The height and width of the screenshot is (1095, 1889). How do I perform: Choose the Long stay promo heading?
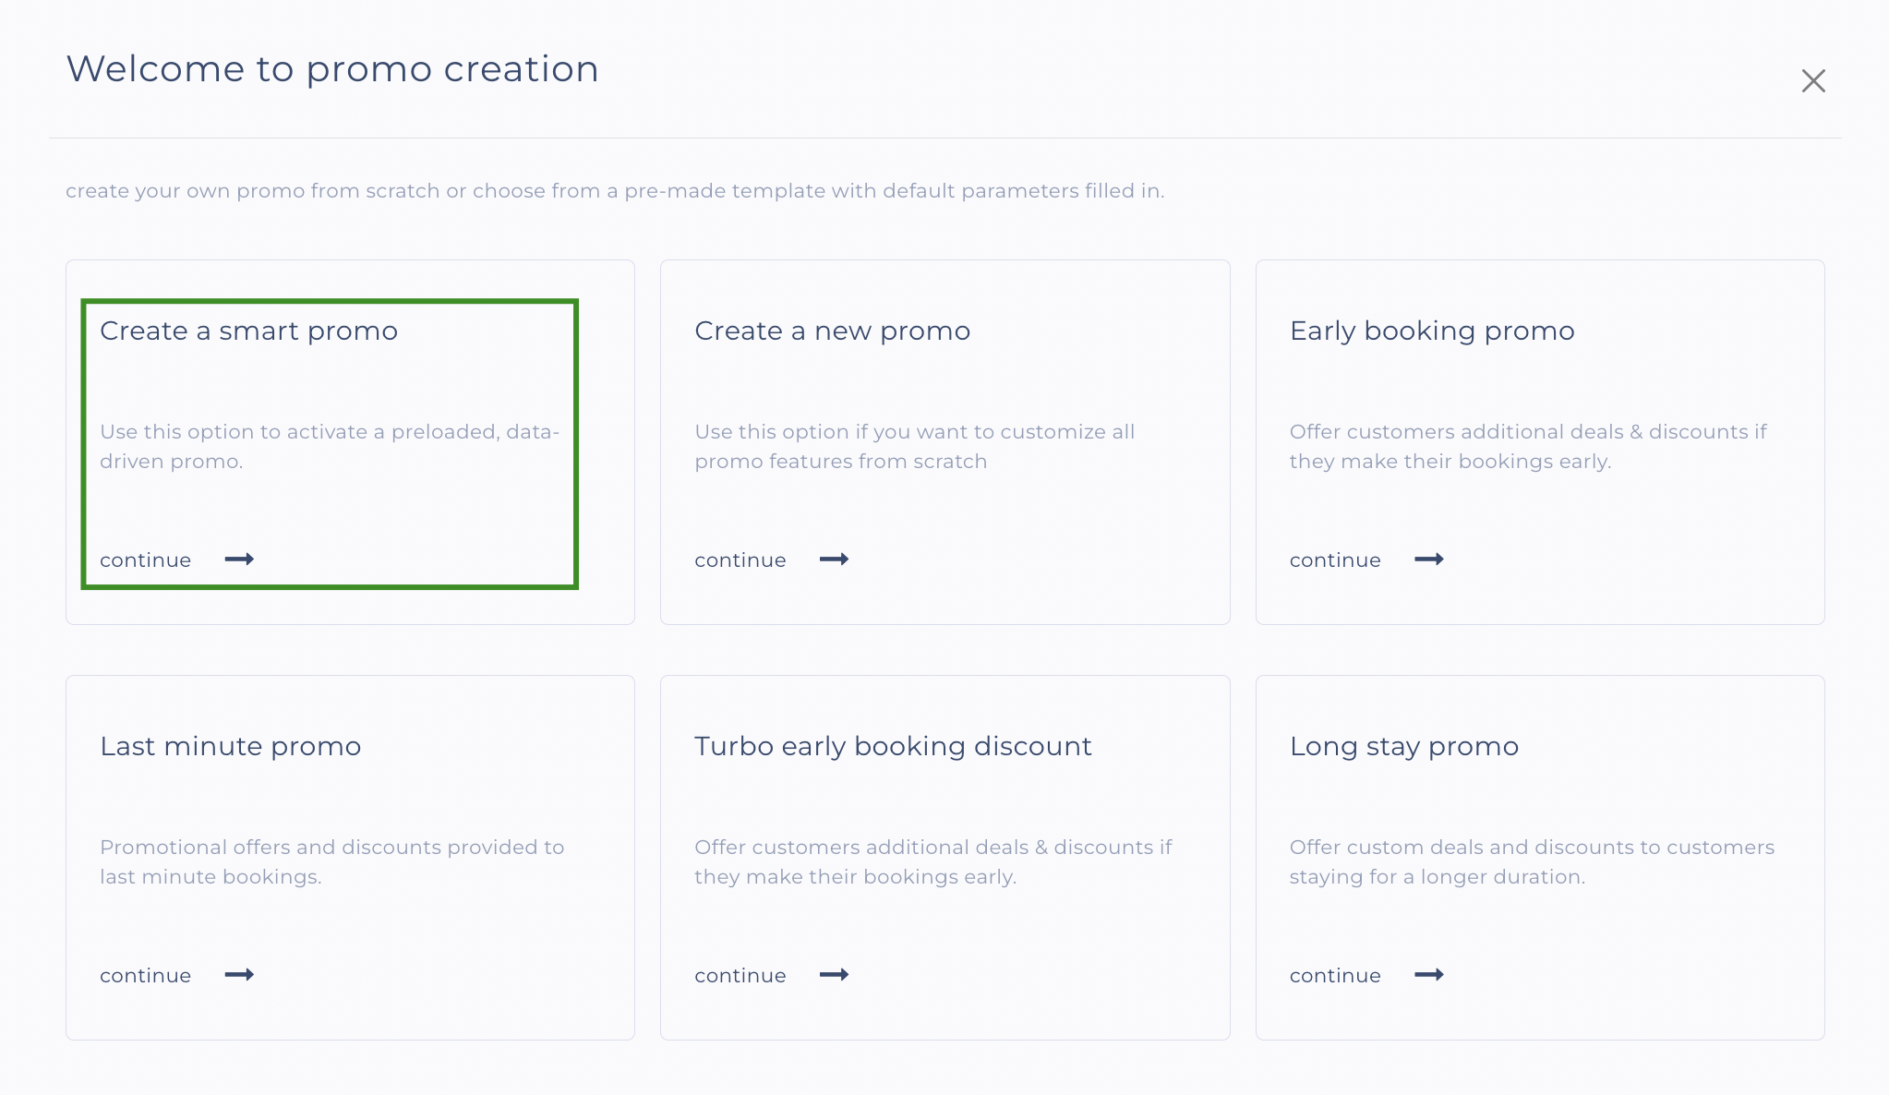coord(1403,746)
